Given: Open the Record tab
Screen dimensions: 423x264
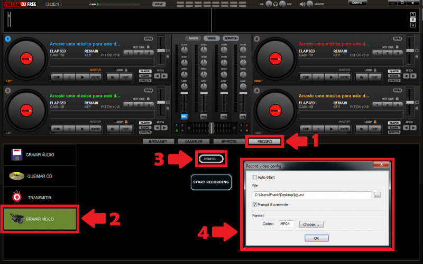Looking at the screenshot, I should [265, 141].
